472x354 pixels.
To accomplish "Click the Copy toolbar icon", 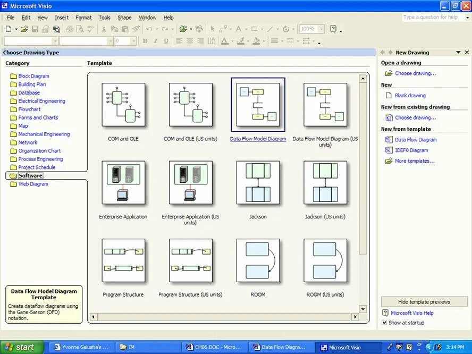I will coord(114,29).
